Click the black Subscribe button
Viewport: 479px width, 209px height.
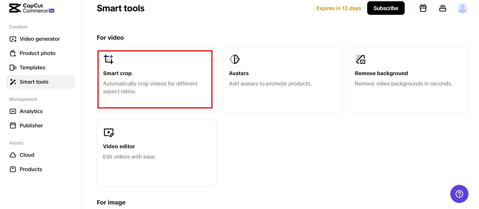pos(385,8)
